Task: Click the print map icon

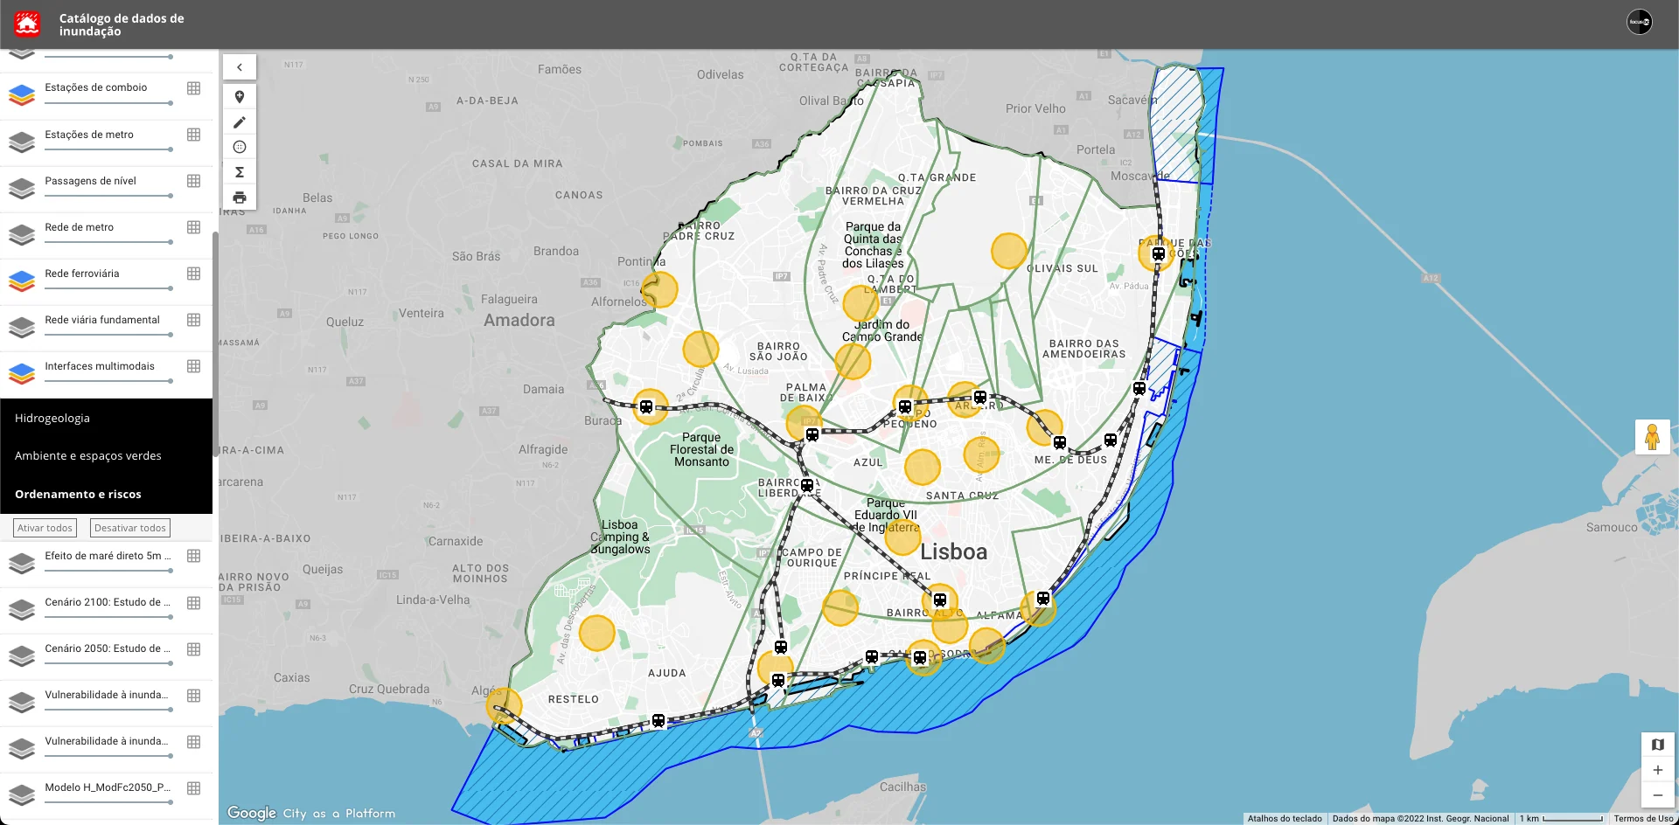Action: click(x=240, y=198)
